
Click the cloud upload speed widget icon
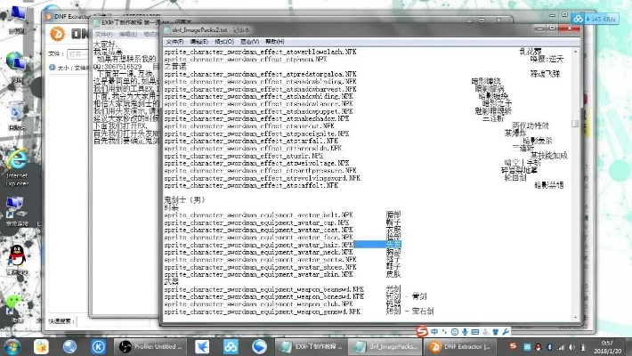[579, 19]
